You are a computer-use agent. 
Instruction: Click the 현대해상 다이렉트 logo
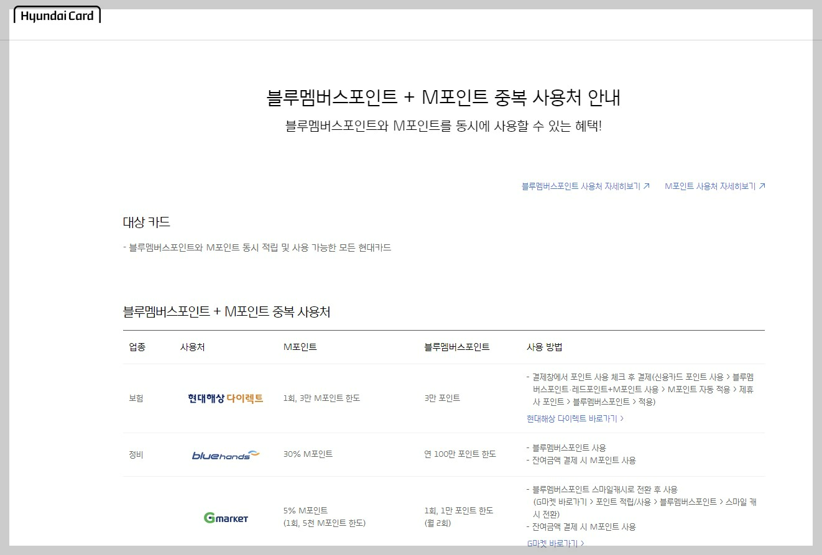pos(226,398)
